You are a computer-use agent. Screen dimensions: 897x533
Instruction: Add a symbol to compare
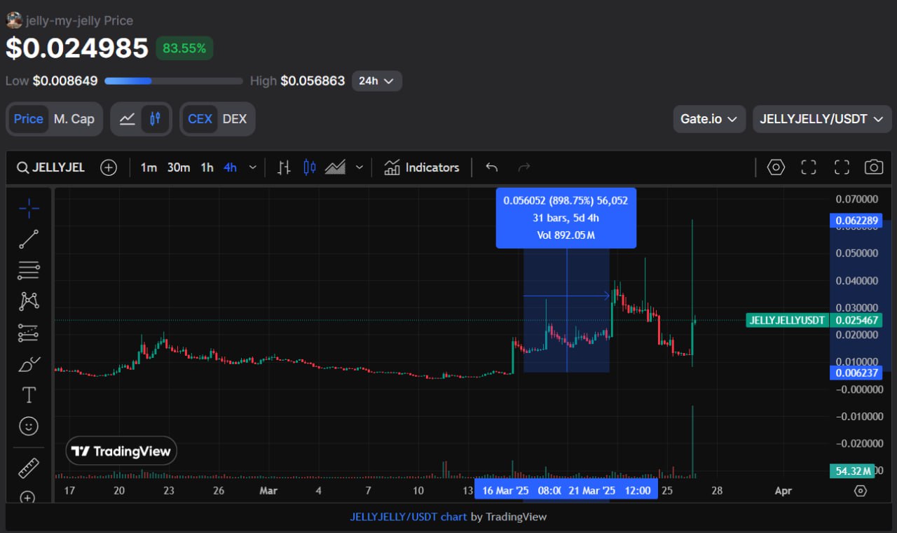pos(109,167)
